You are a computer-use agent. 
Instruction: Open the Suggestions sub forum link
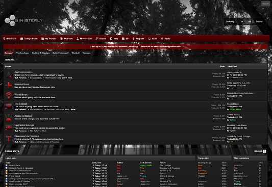36,78
